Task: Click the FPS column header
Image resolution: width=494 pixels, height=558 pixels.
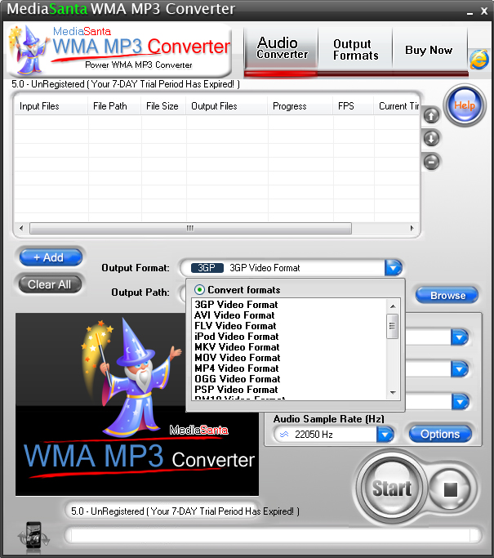Action: point(353,106)
